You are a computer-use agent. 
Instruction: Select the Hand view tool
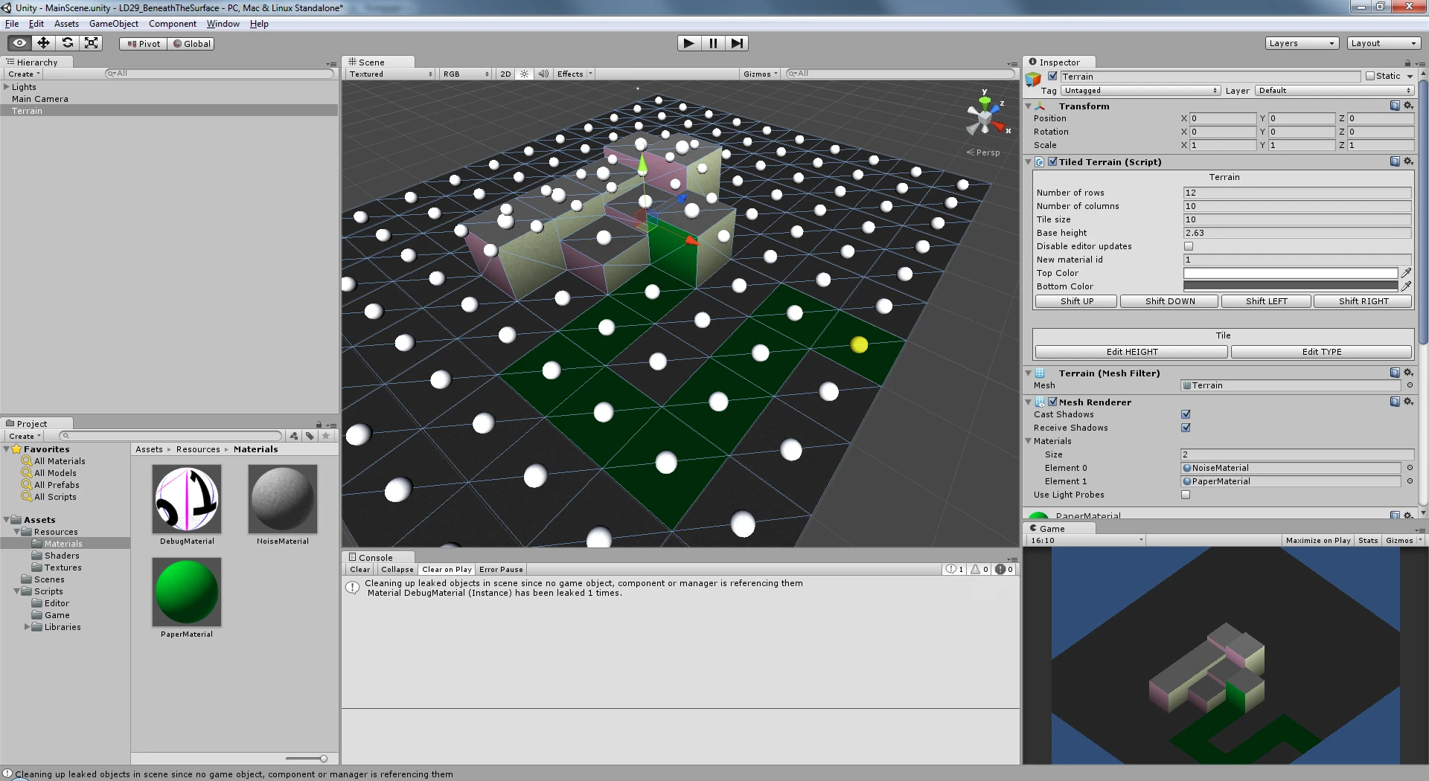coord(19,43)
